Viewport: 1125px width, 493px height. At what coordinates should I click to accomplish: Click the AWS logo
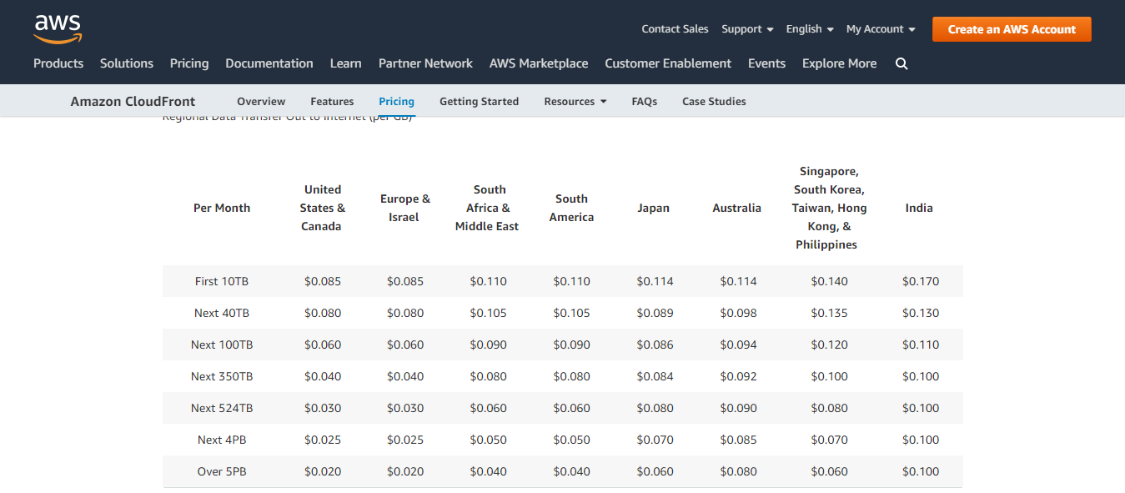(x=58, y=28)
